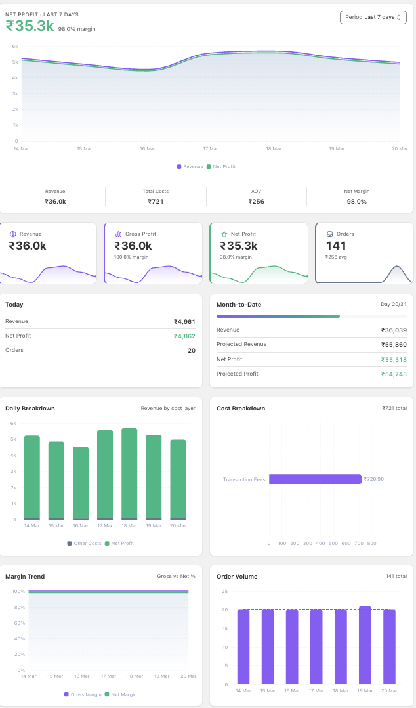The width and height of the screenshot is (416, 708).
Task: Click the 100.0% margin text in Gross Profit card
Action: pyautogui.click(x=131, y=257)
